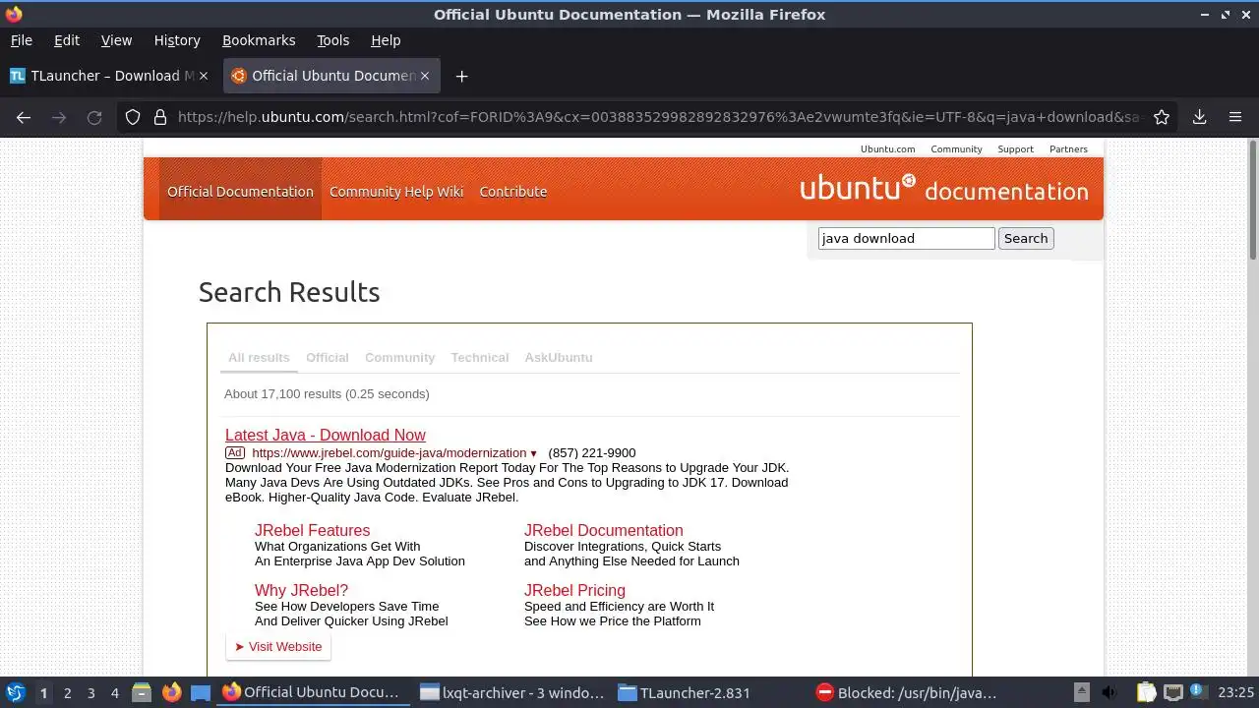Image resolution: width=1259 pixels, height=708 pixels.
Task: Click the Search button
Action: (x=1026, y=238)
